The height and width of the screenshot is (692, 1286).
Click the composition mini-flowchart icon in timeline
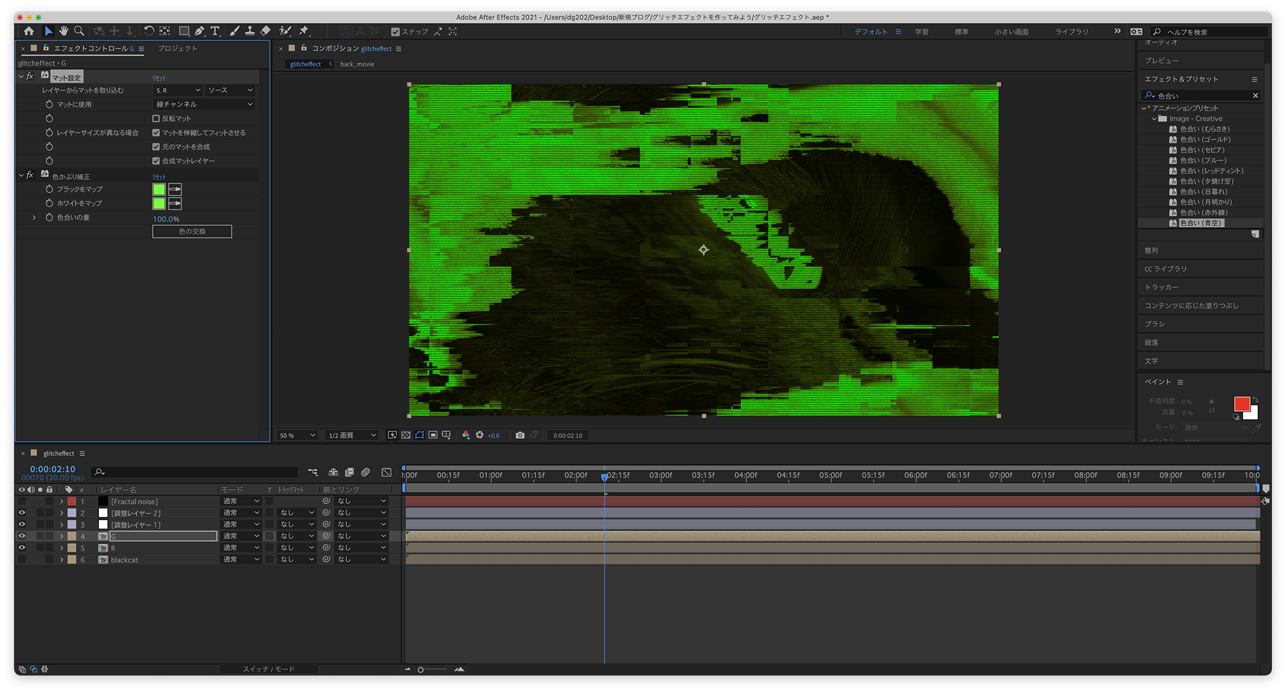point(313,472)
